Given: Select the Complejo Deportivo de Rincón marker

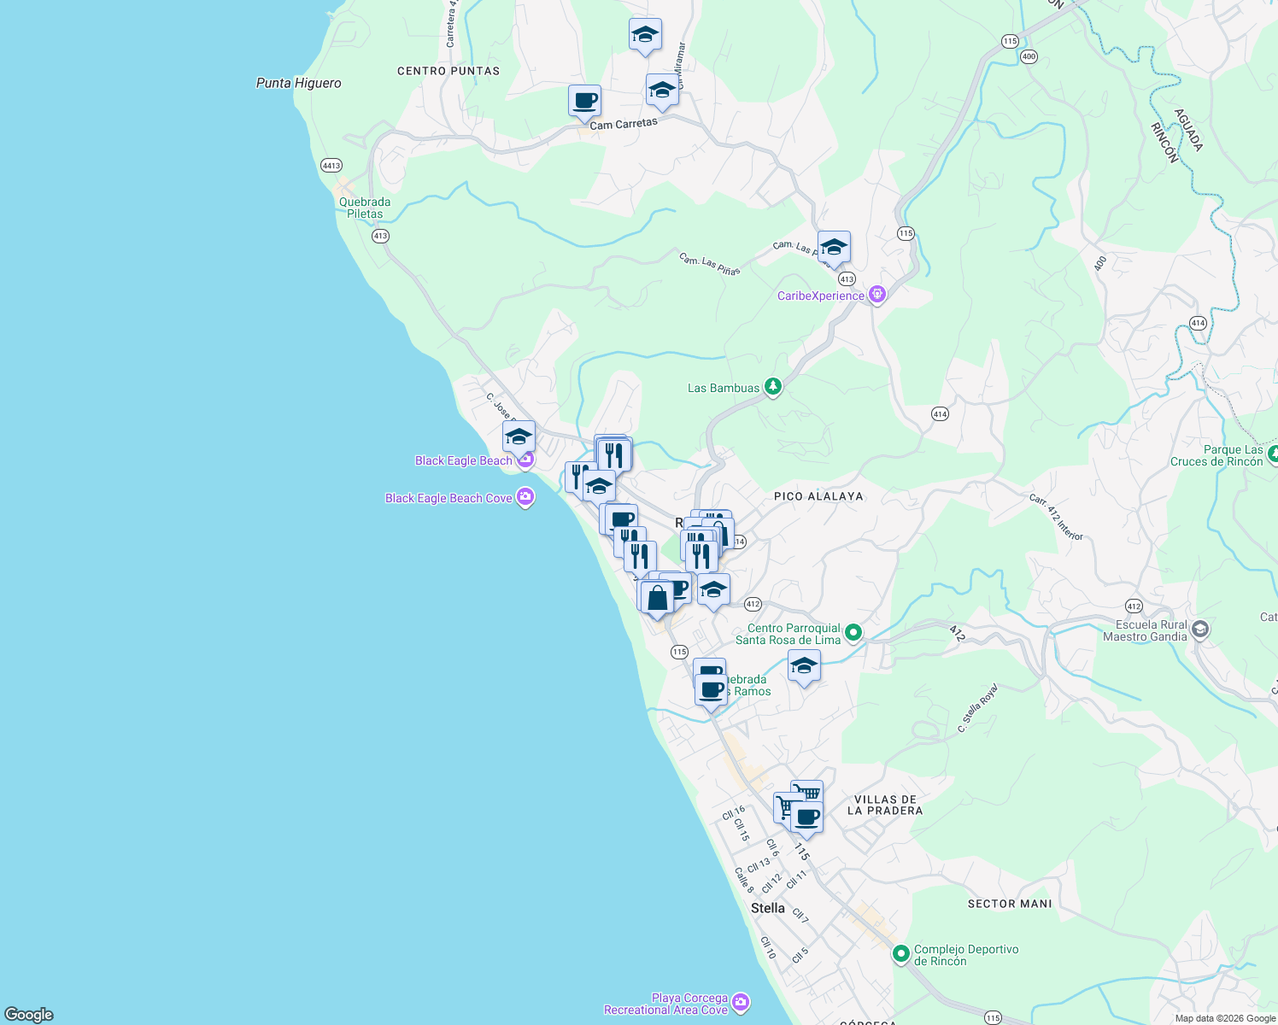Looking at the screenshot, I should [900, 955].
